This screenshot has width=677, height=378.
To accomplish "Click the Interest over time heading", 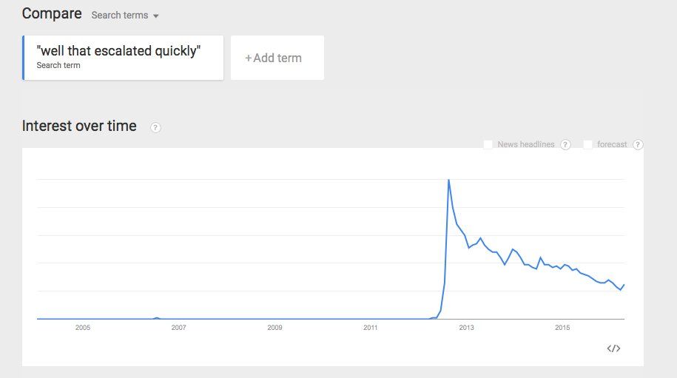I will coord(79,126).
